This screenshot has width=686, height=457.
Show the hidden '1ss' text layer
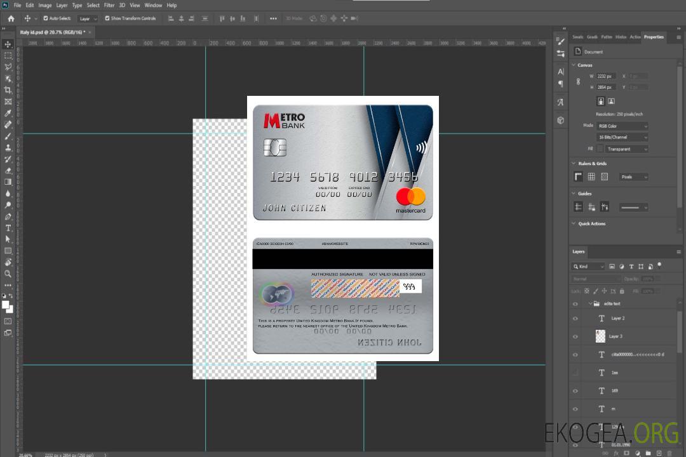tap(575, 373)
